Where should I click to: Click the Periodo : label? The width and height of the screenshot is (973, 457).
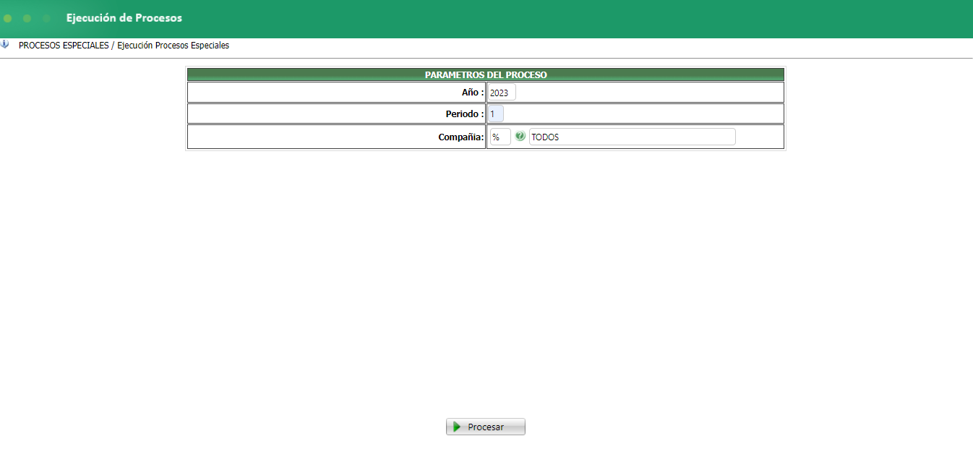coord(465,114)
